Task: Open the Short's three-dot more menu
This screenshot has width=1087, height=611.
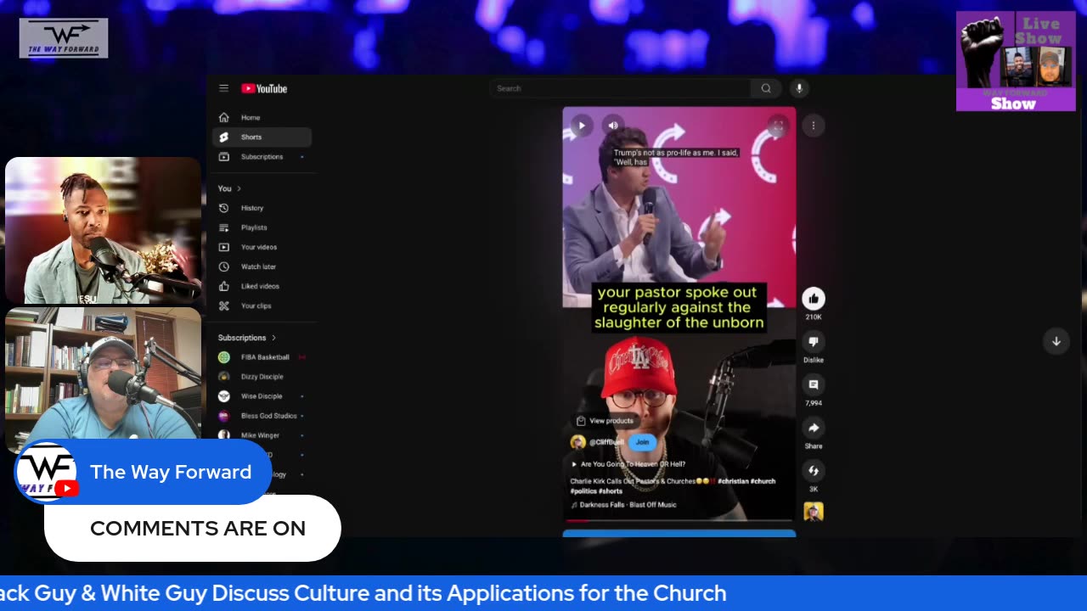Action: (814, 126)
